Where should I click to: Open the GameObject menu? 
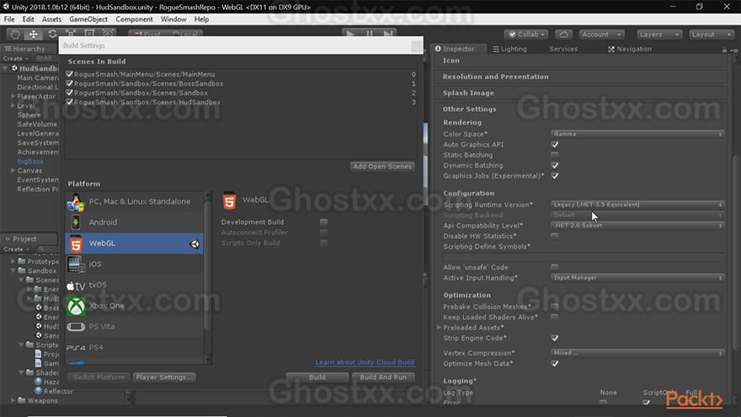(88, 19)
